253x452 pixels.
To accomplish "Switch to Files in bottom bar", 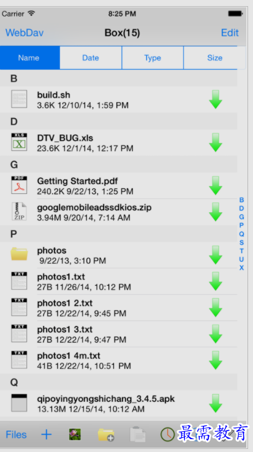I will pos(16,434).
